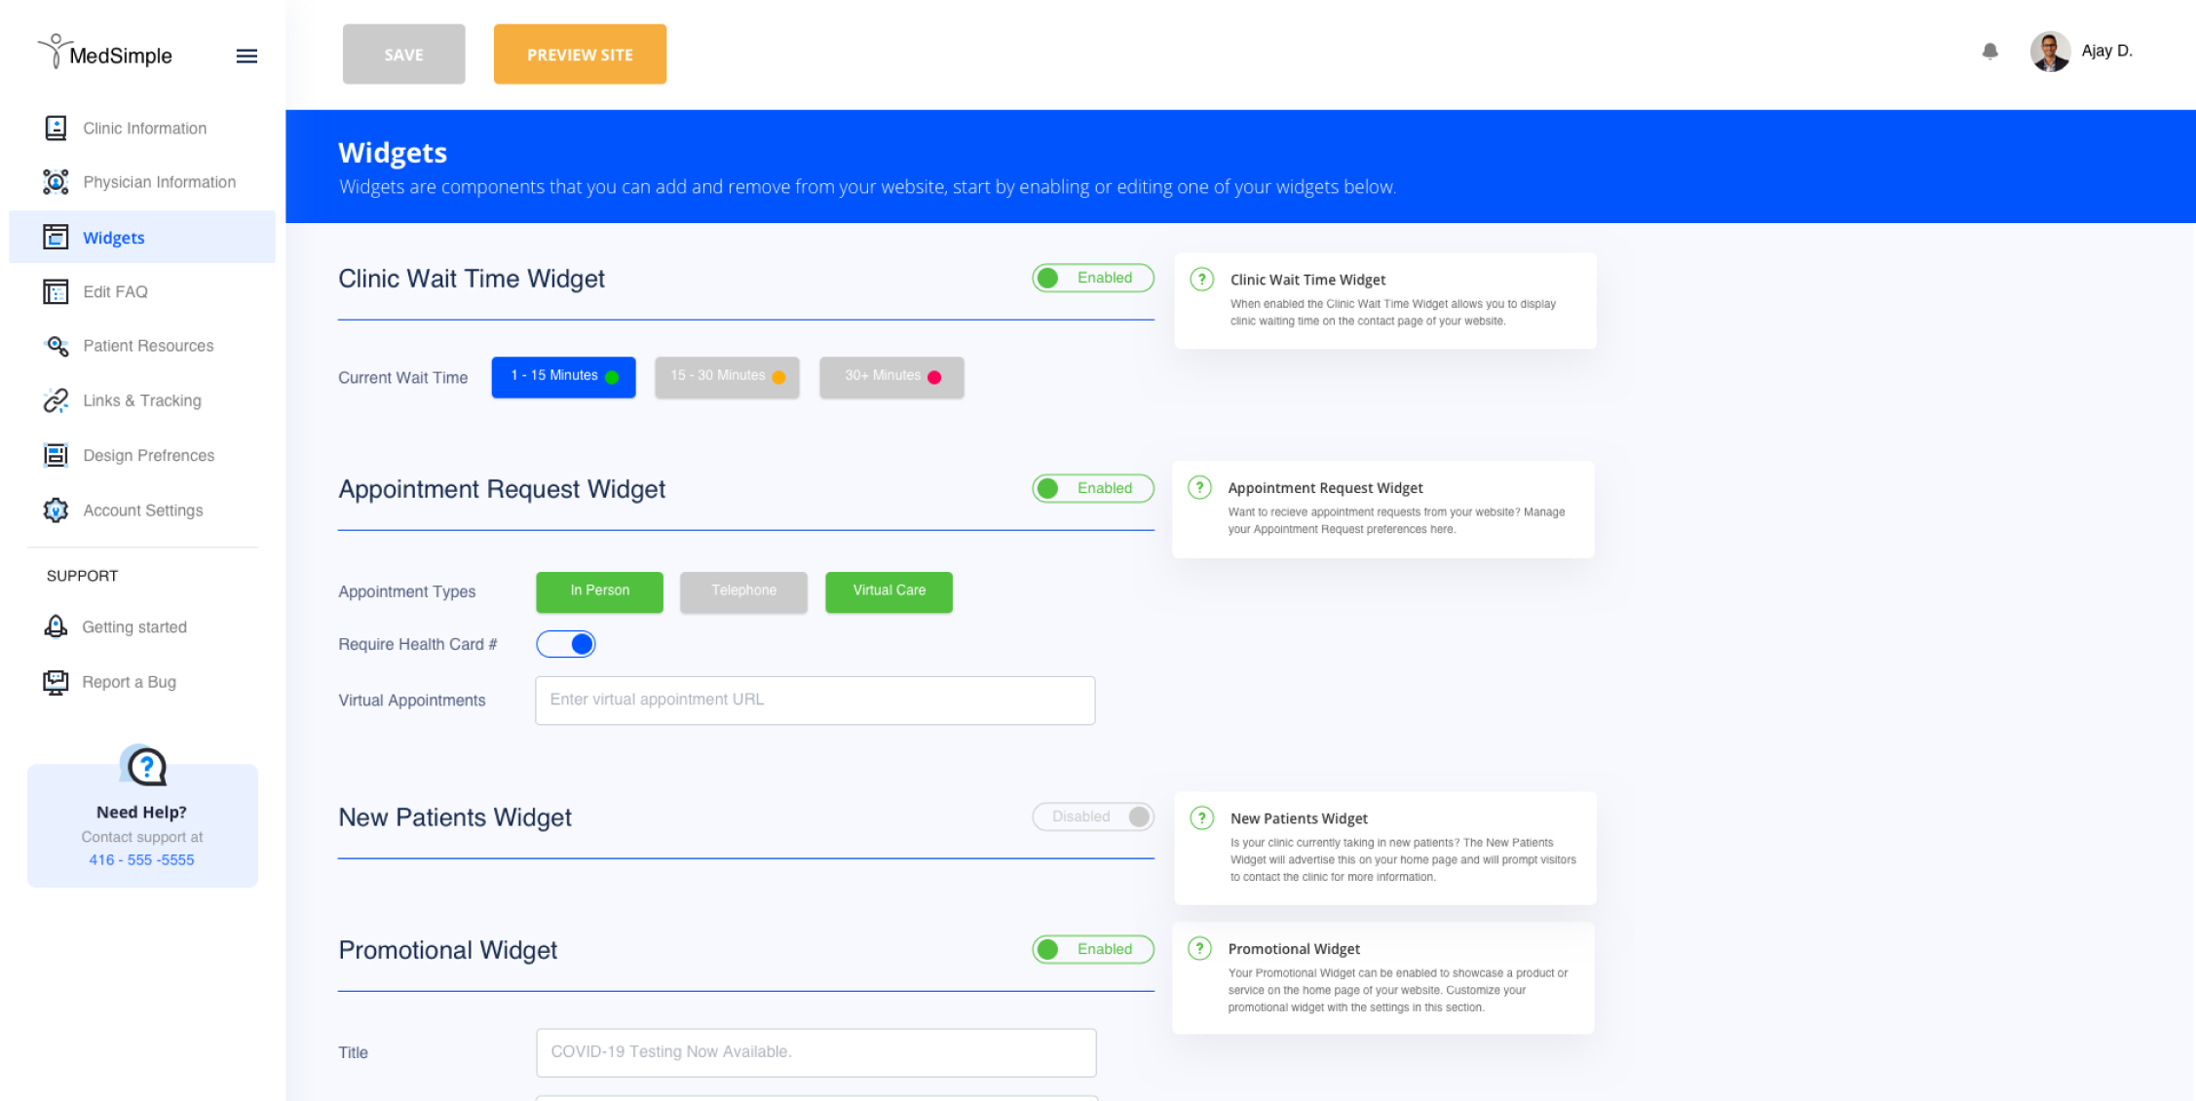
Task: Click the Widgets sidebar icon
Action: click(x=56, y=237)
